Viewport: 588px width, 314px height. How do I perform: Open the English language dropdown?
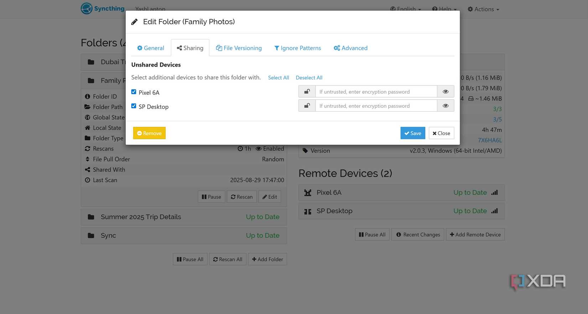(x=406, y=9)
